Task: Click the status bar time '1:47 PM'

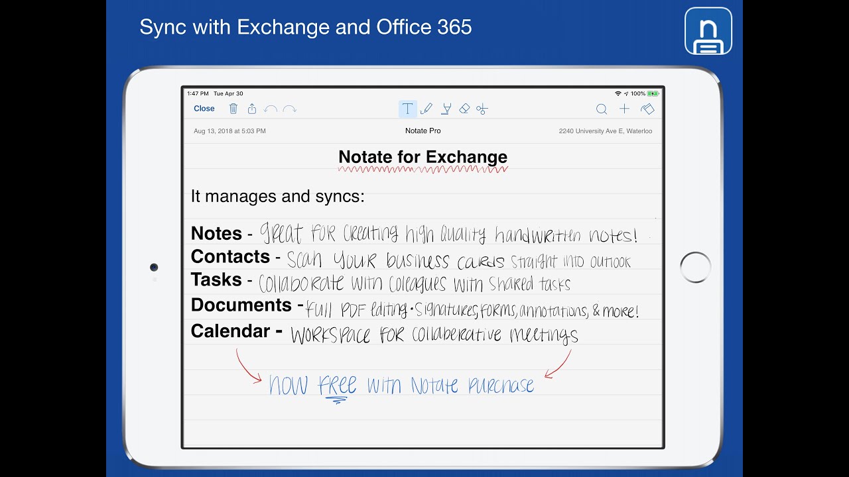Action: (198, 93)
